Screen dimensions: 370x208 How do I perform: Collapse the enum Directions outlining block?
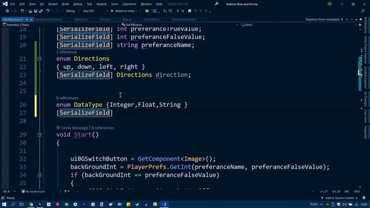coord(40,59)
